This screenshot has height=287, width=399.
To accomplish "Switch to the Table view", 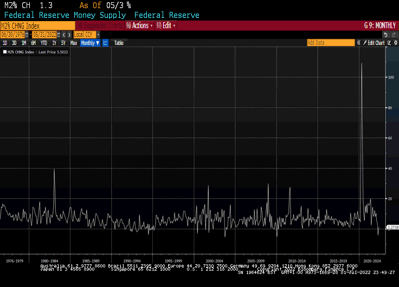I will coord(118,42).
